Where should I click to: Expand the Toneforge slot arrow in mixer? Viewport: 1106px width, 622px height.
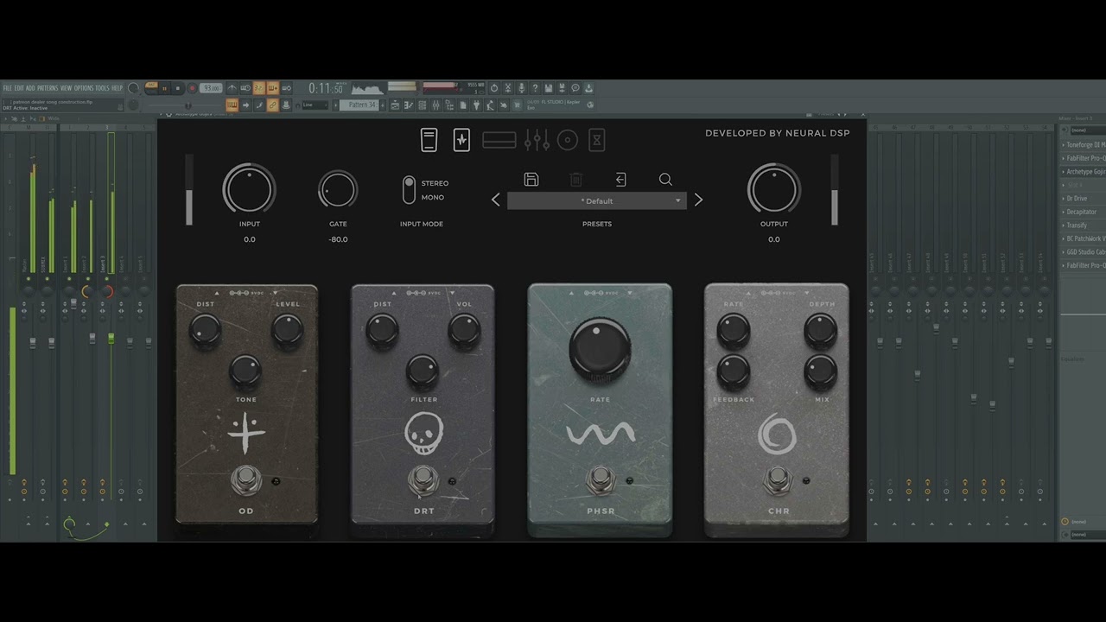tap(1063, 145)
